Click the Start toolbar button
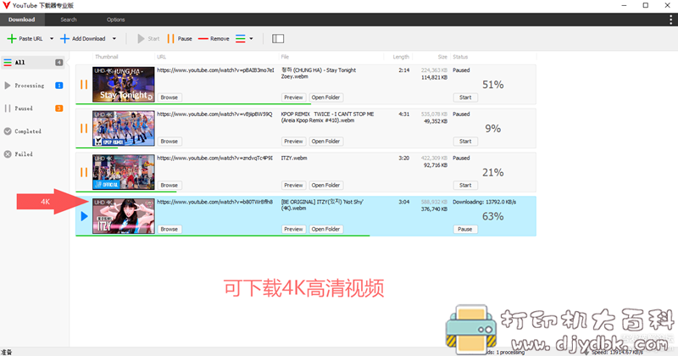Viewport: 678px width, 356px height. click(148, 38)
